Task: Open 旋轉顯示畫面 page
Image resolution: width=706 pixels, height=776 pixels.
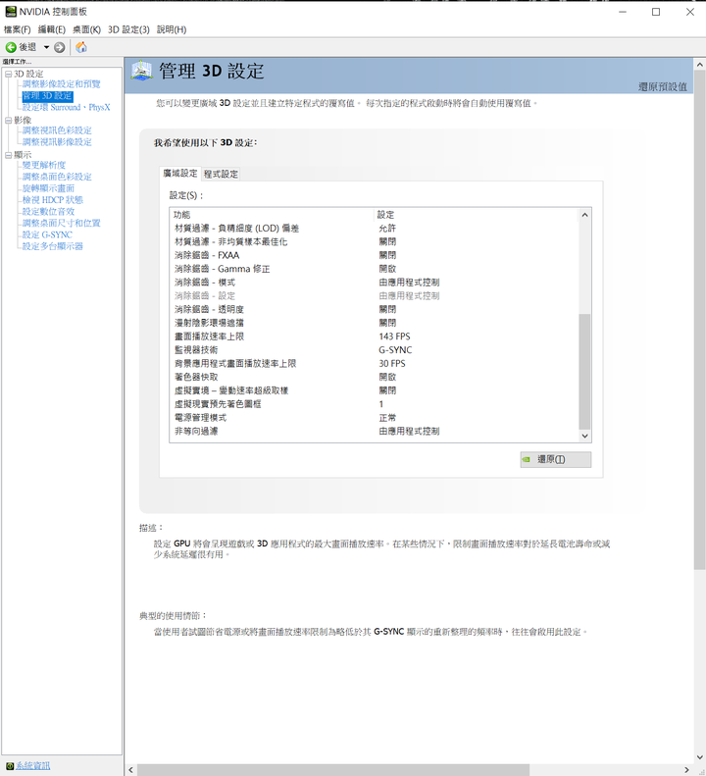Action: point(48,188)
